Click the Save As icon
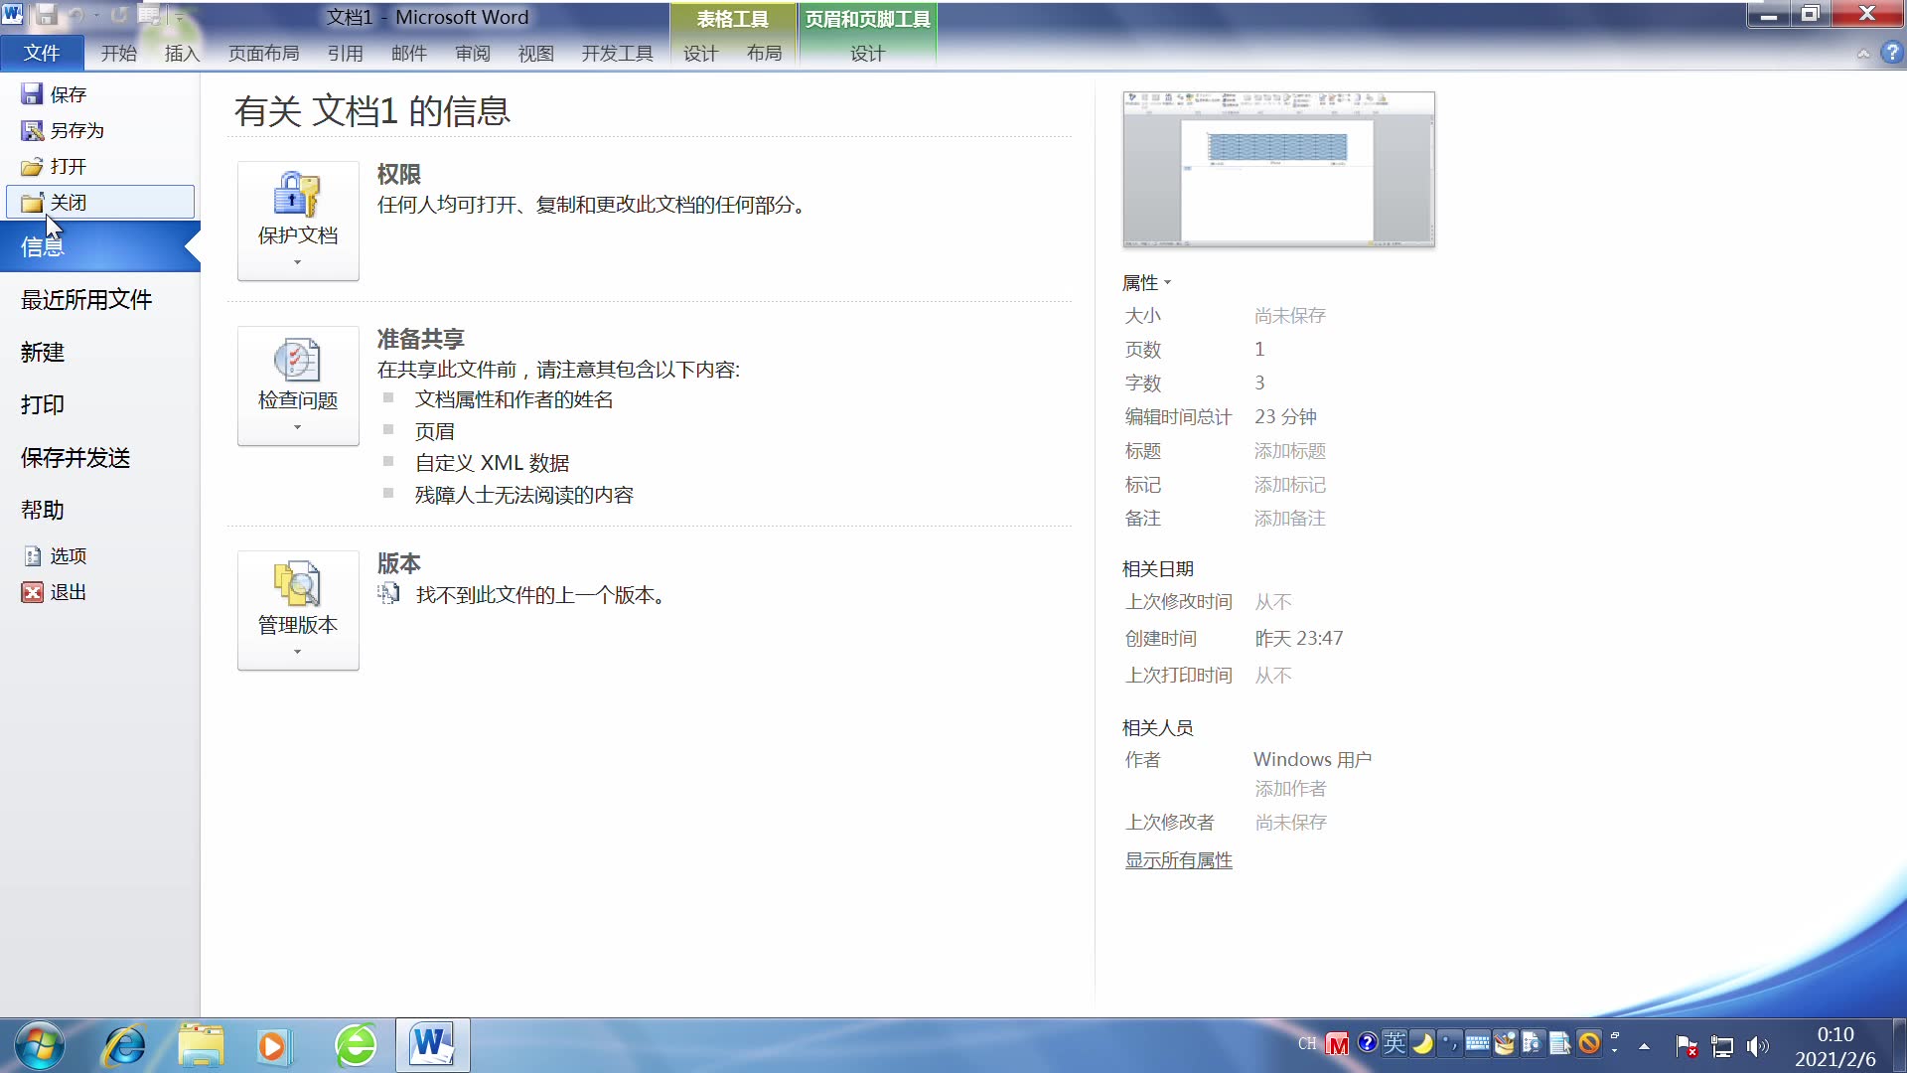Viewport: 1907px width, 1073px height. tap(32, 130)
